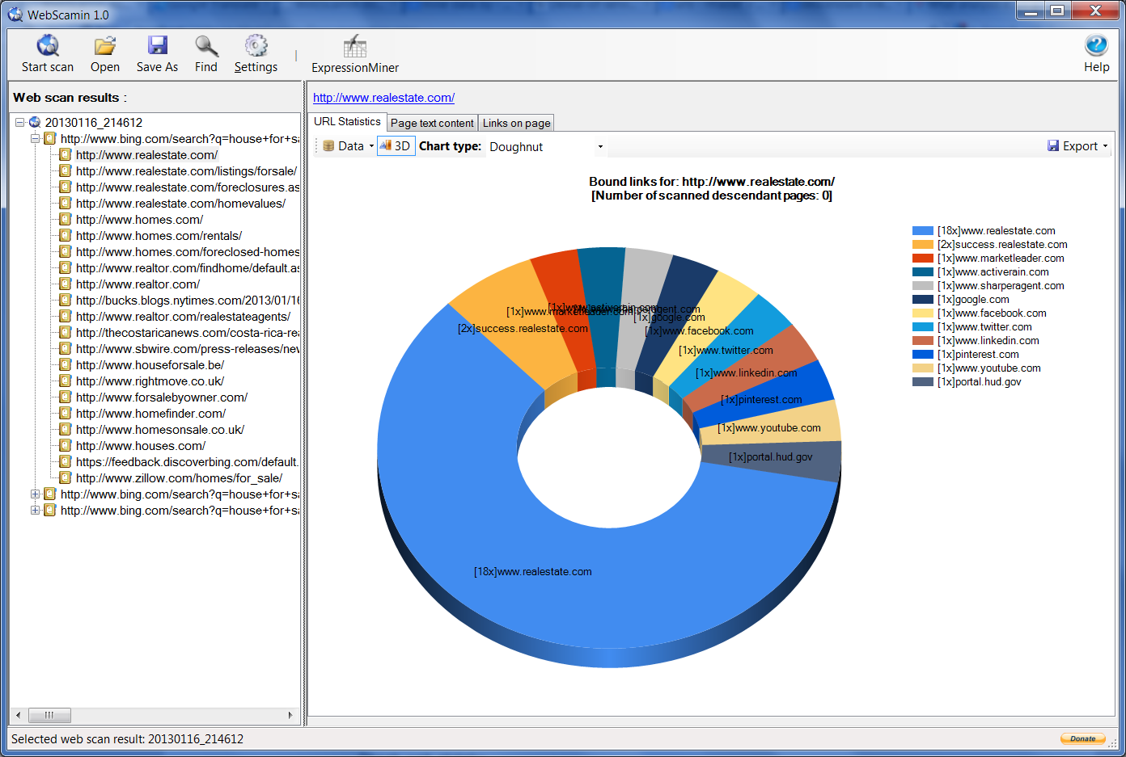Switch to the Links on page tab
This screenshot has height=757, width=1126.
(x=516, y=123)
